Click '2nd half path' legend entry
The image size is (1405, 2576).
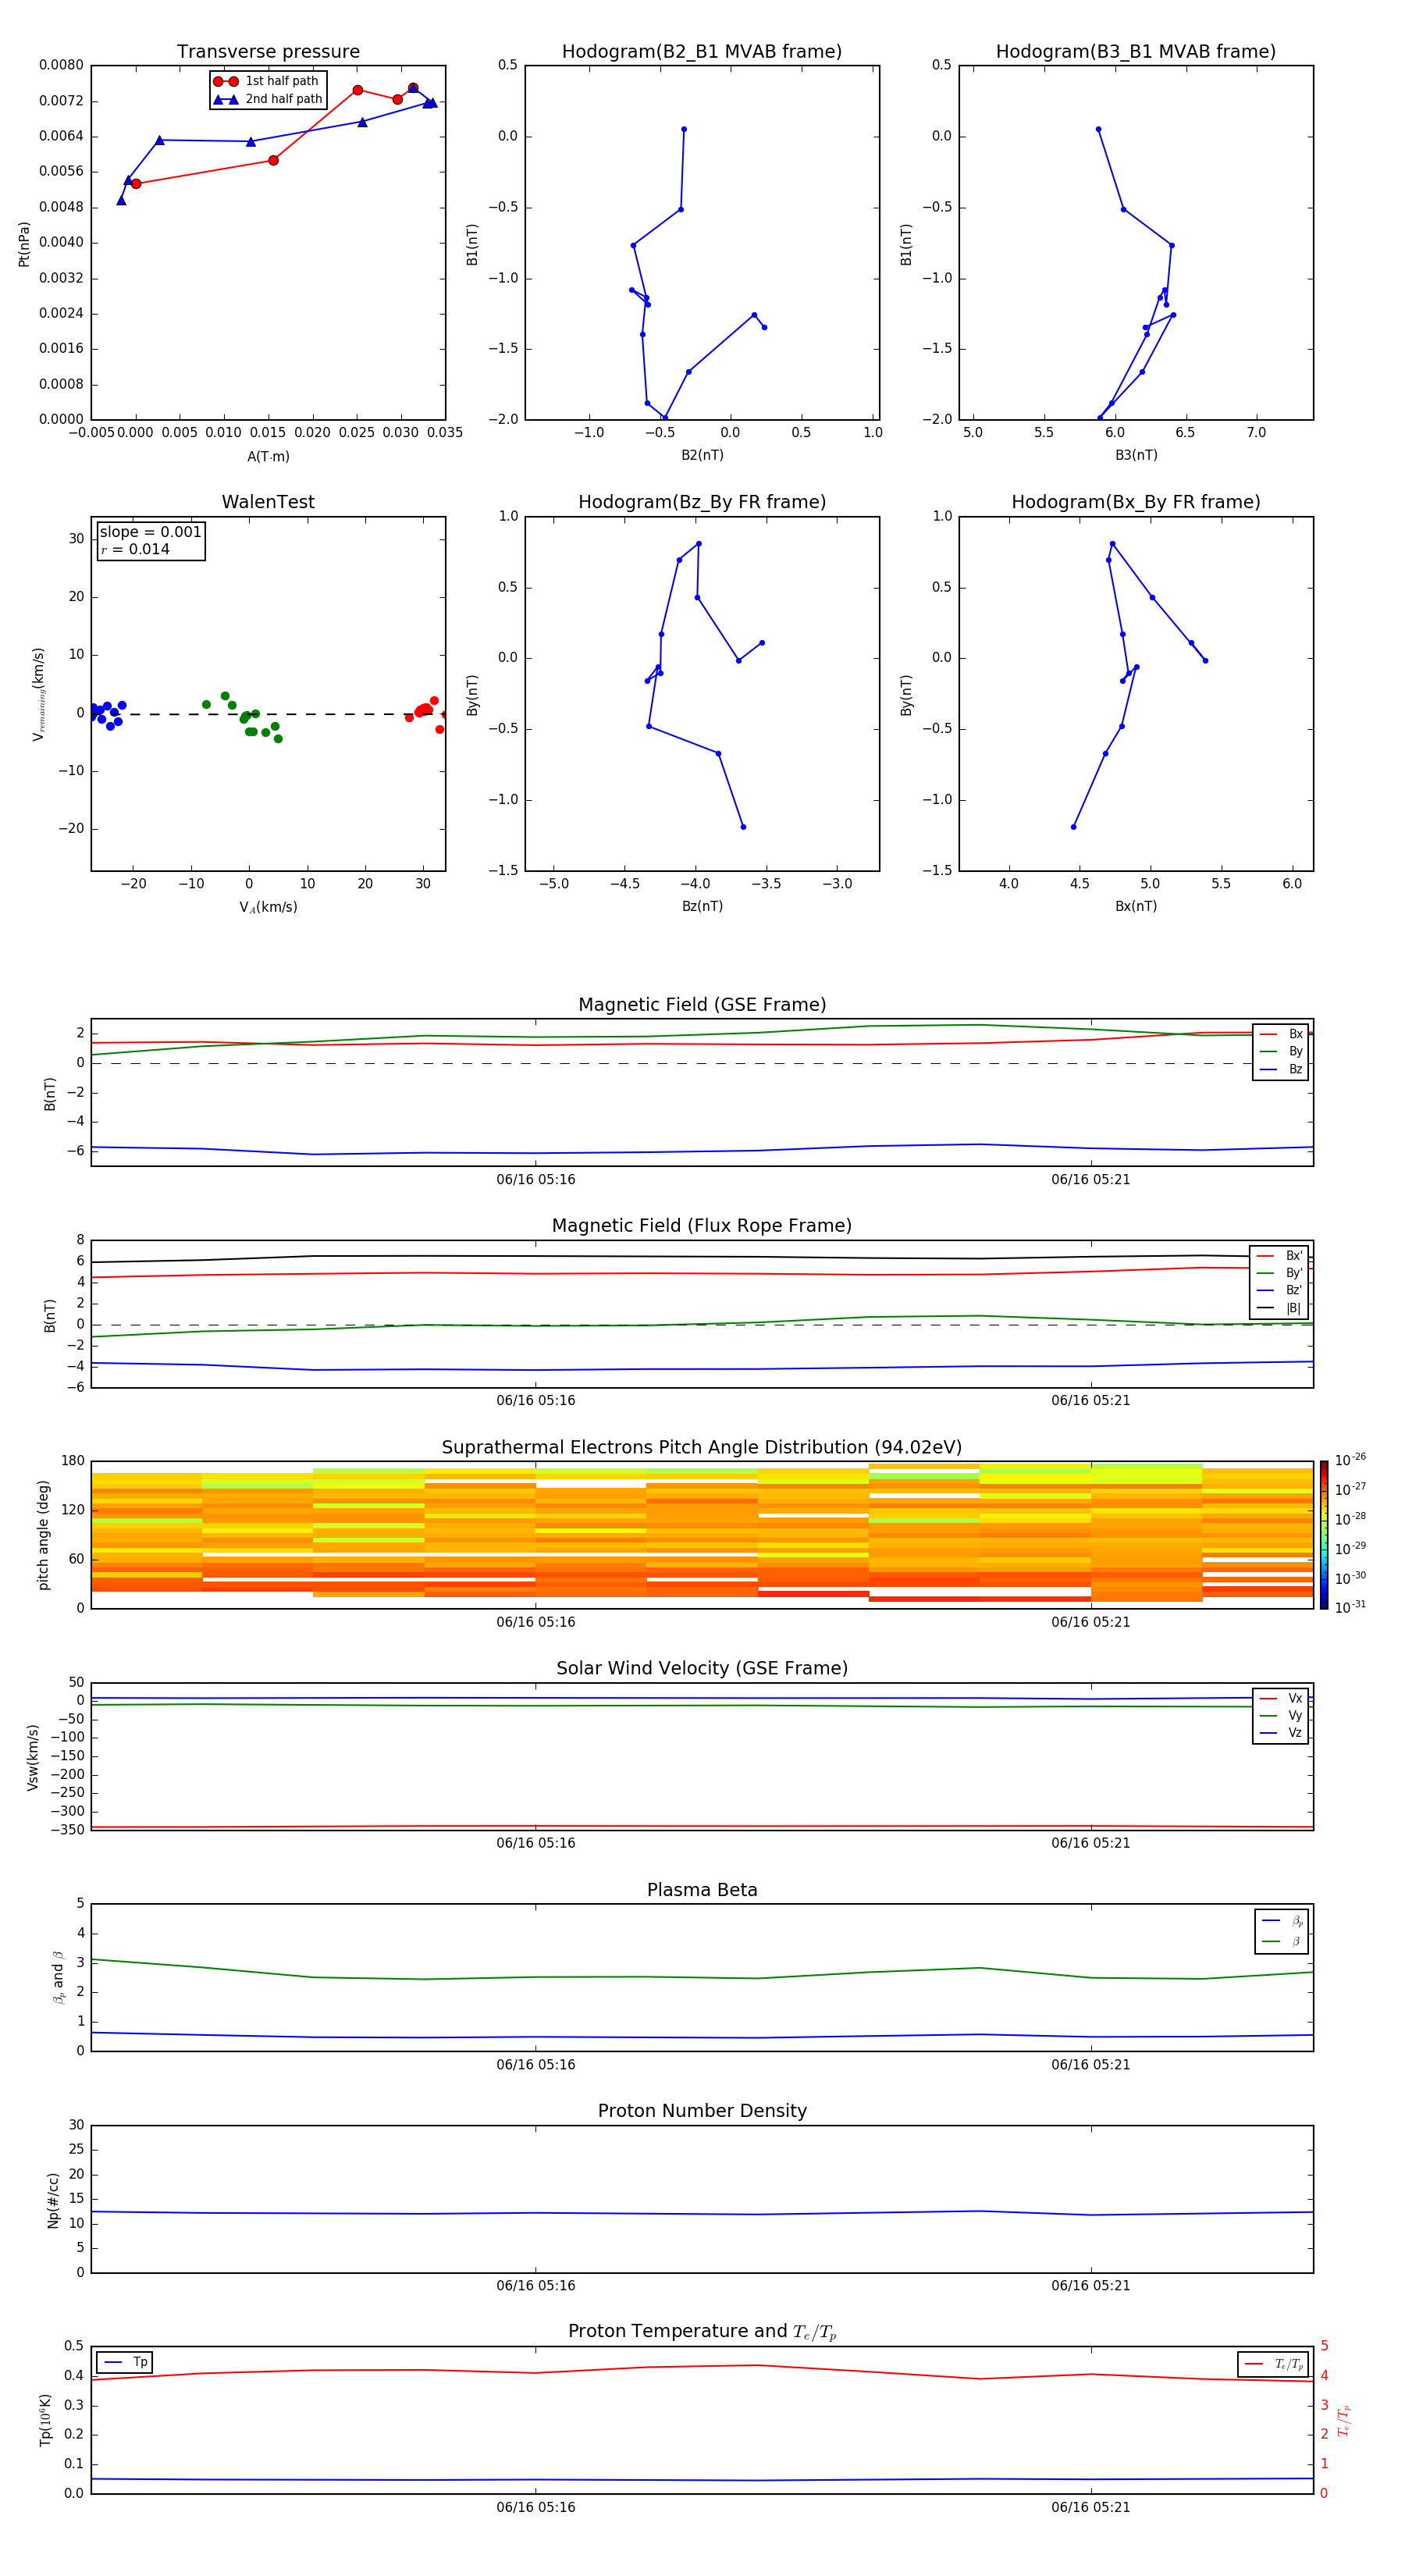point(268,99)
